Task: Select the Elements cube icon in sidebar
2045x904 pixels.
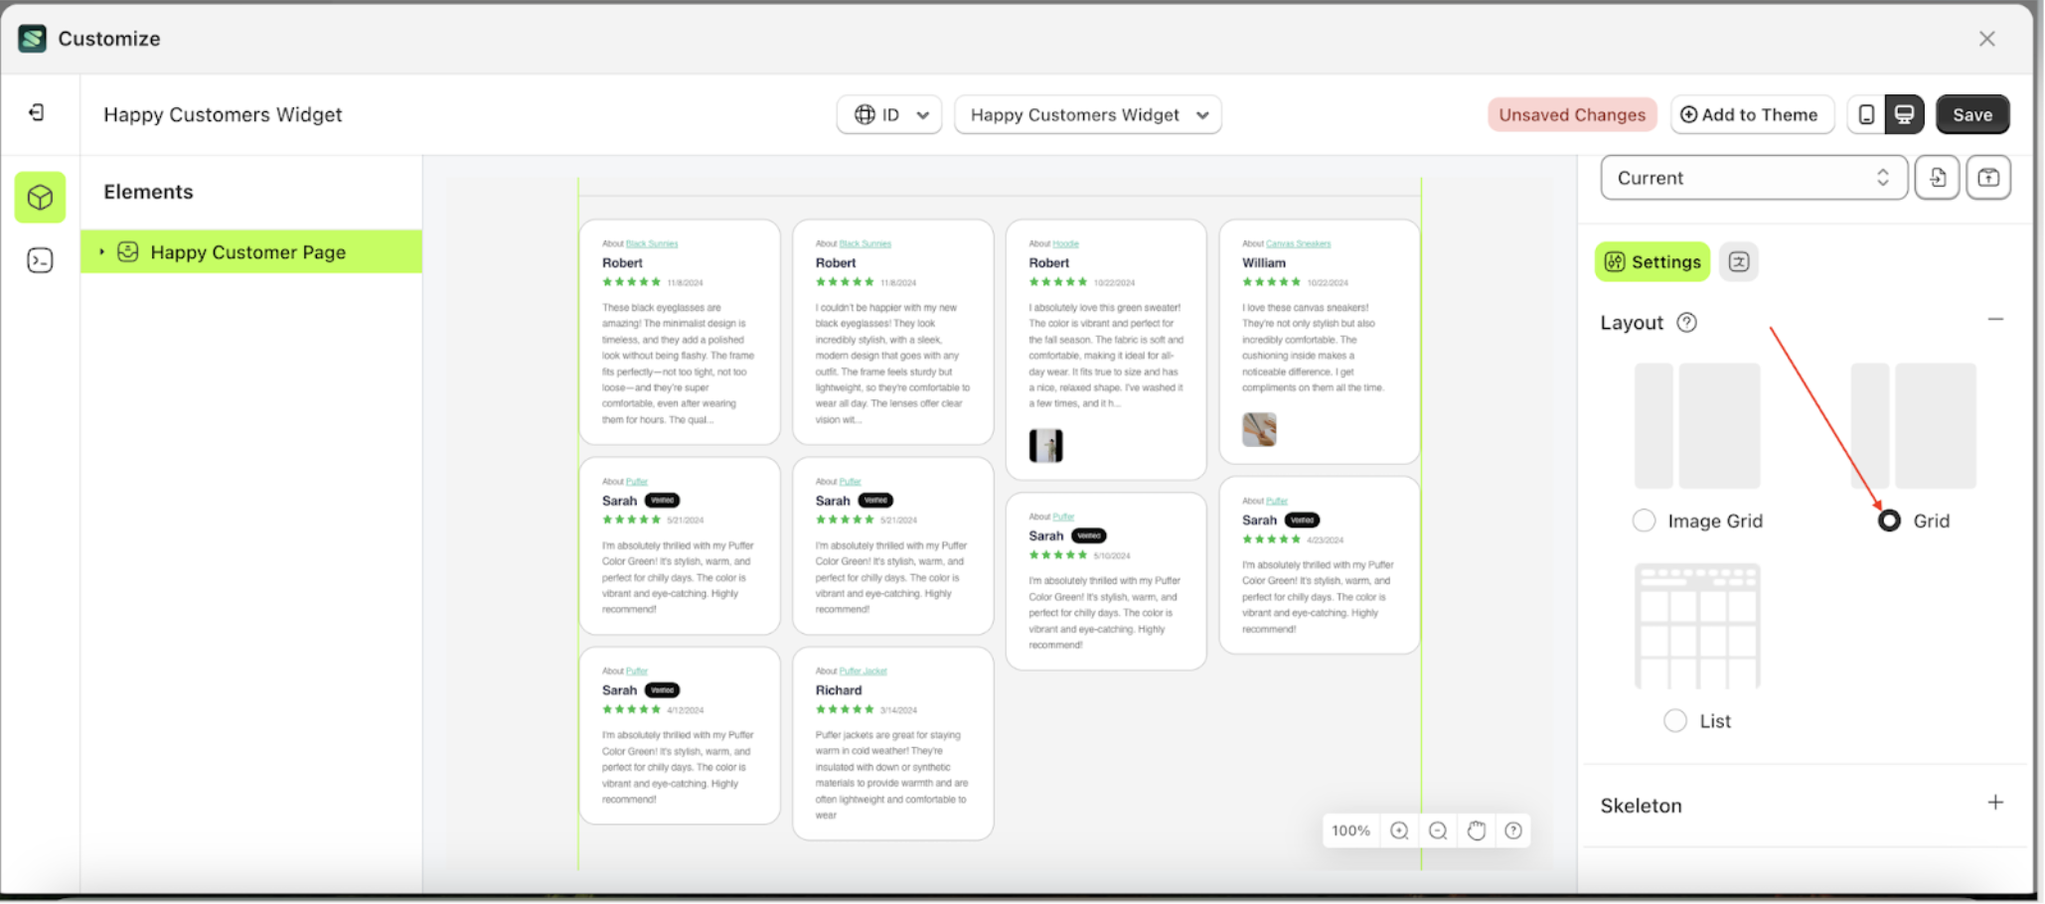Action: pos(39,197)
